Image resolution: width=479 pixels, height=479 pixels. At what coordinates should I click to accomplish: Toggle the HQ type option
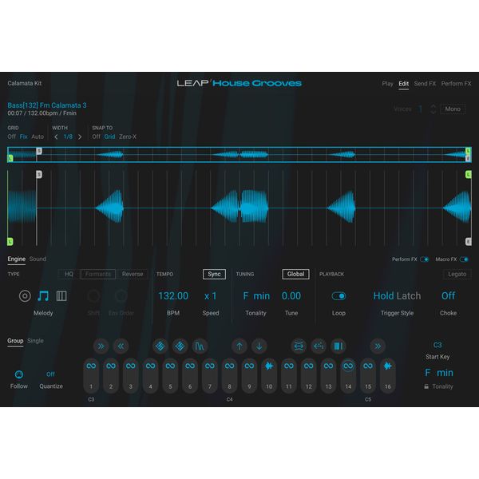(69, 274)
